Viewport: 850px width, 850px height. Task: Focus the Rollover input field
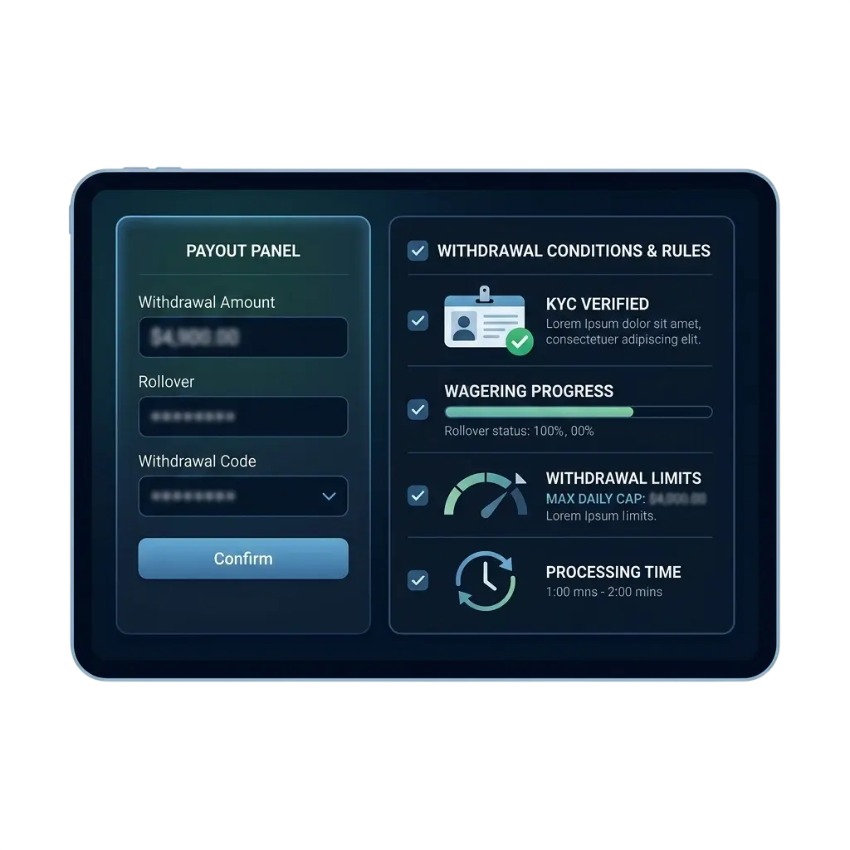tap(243, 417)
